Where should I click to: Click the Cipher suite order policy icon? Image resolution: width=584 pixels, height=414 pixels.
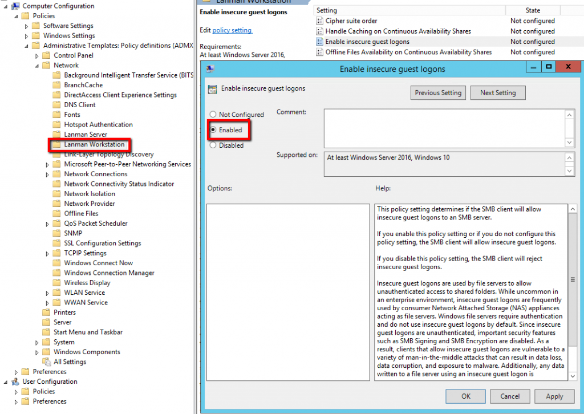click(x=319, y=21)
